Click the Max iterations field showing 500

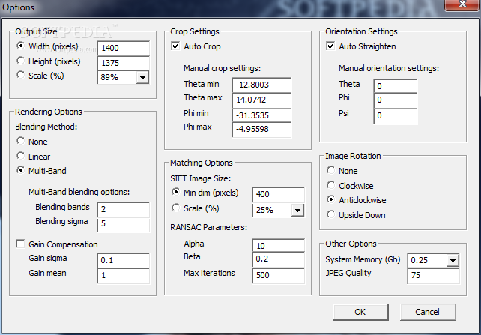(279, 276)
